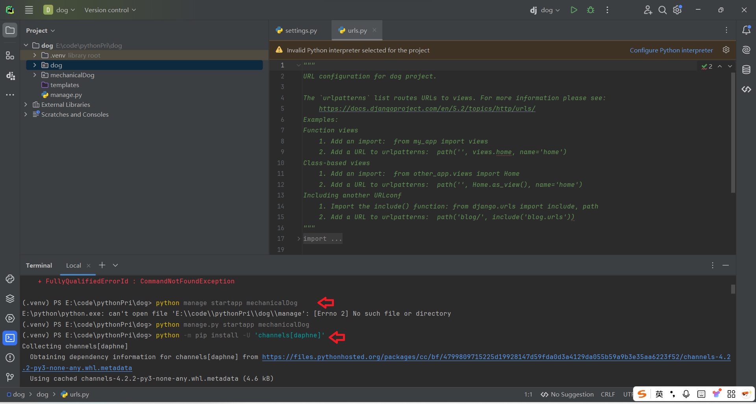Open the Python Console tool window

pos(10,279)
